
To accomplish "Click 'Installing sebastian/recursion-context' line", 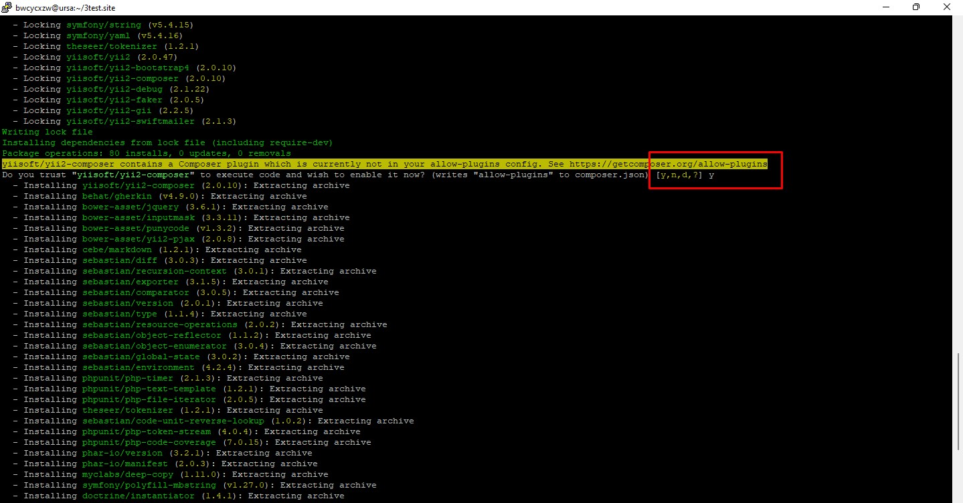I will (x=194, y=271).
